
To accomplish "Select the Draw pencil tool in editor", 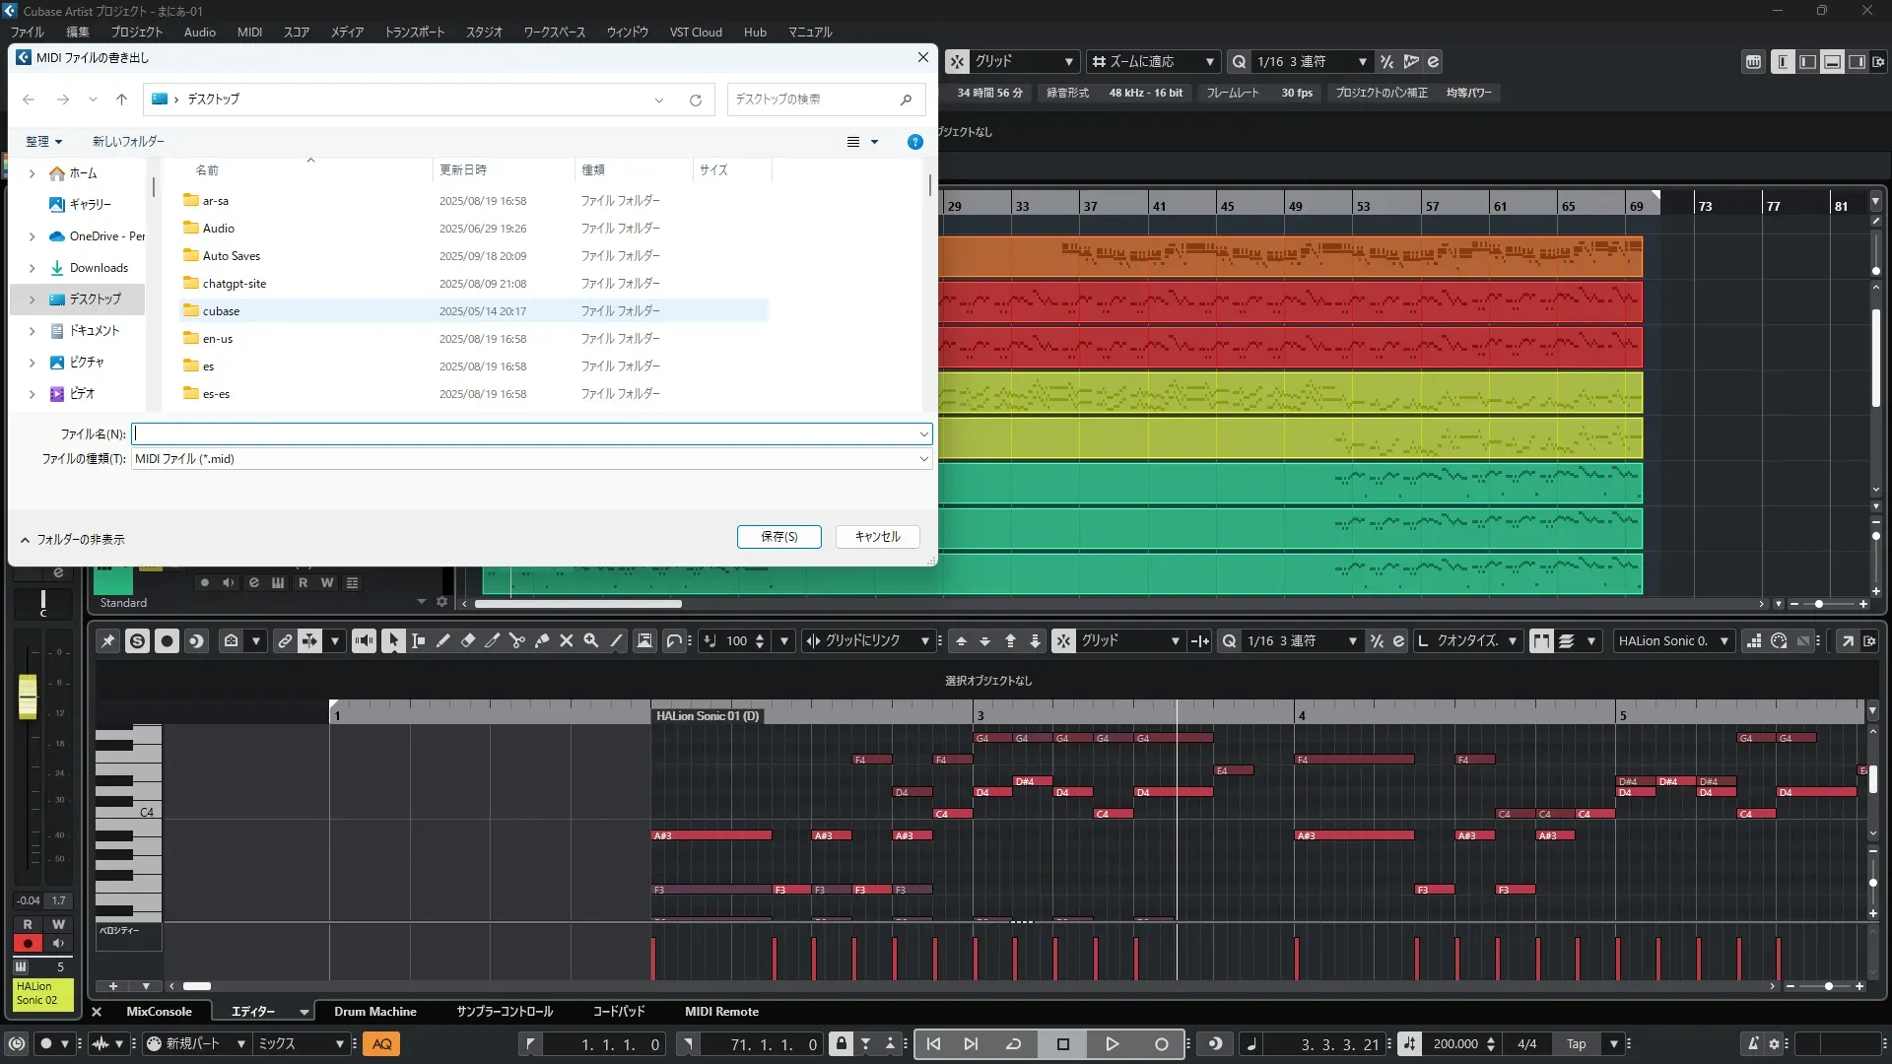I will (443, 641).
